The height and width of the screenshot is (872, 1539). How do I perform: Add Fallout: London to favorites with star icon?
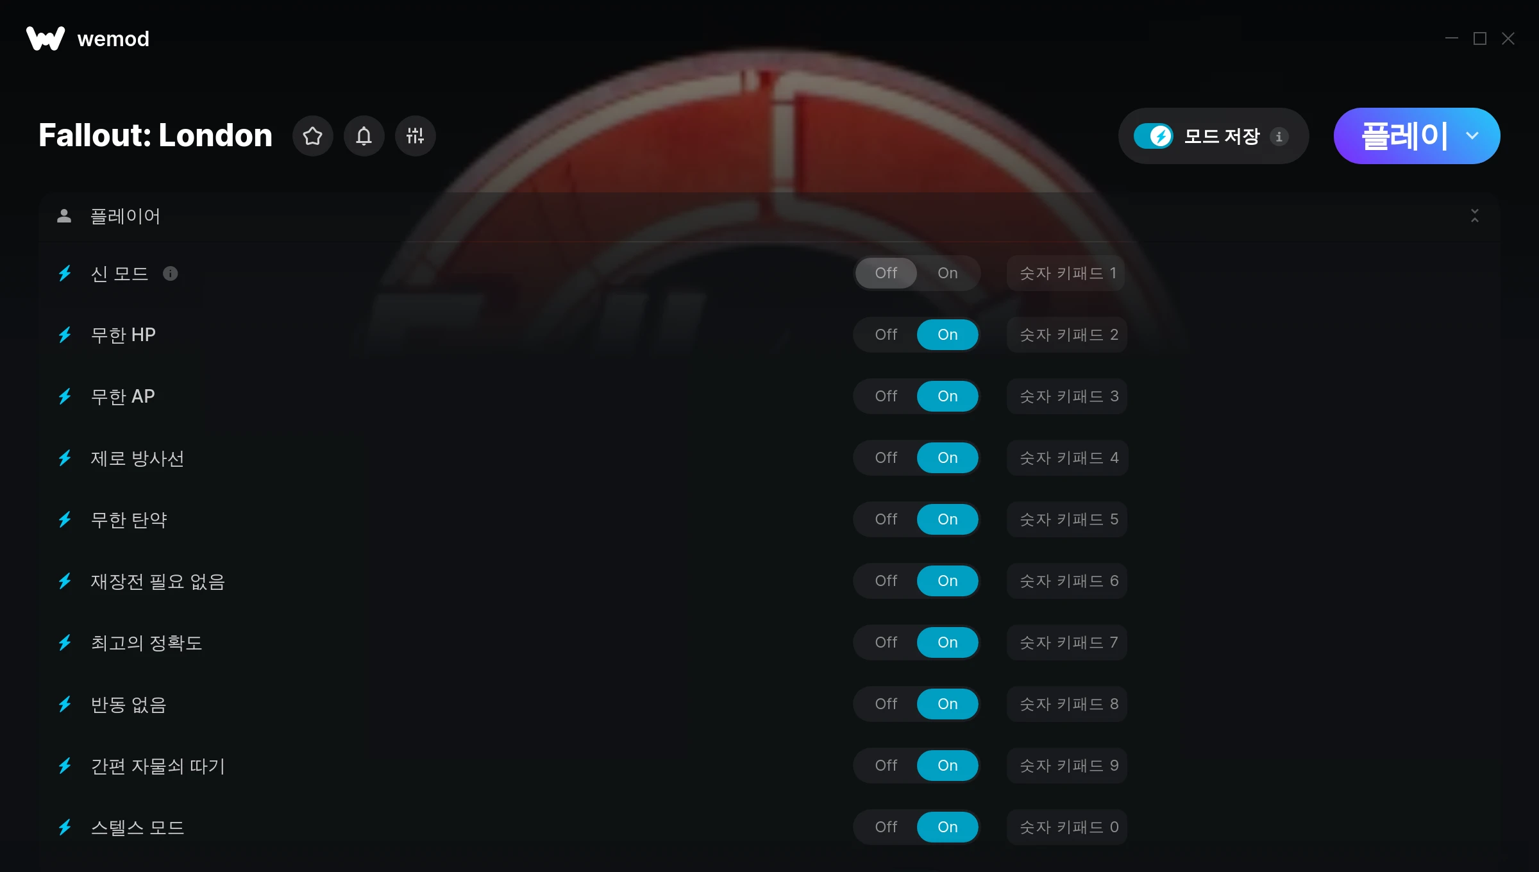[313, 136]
